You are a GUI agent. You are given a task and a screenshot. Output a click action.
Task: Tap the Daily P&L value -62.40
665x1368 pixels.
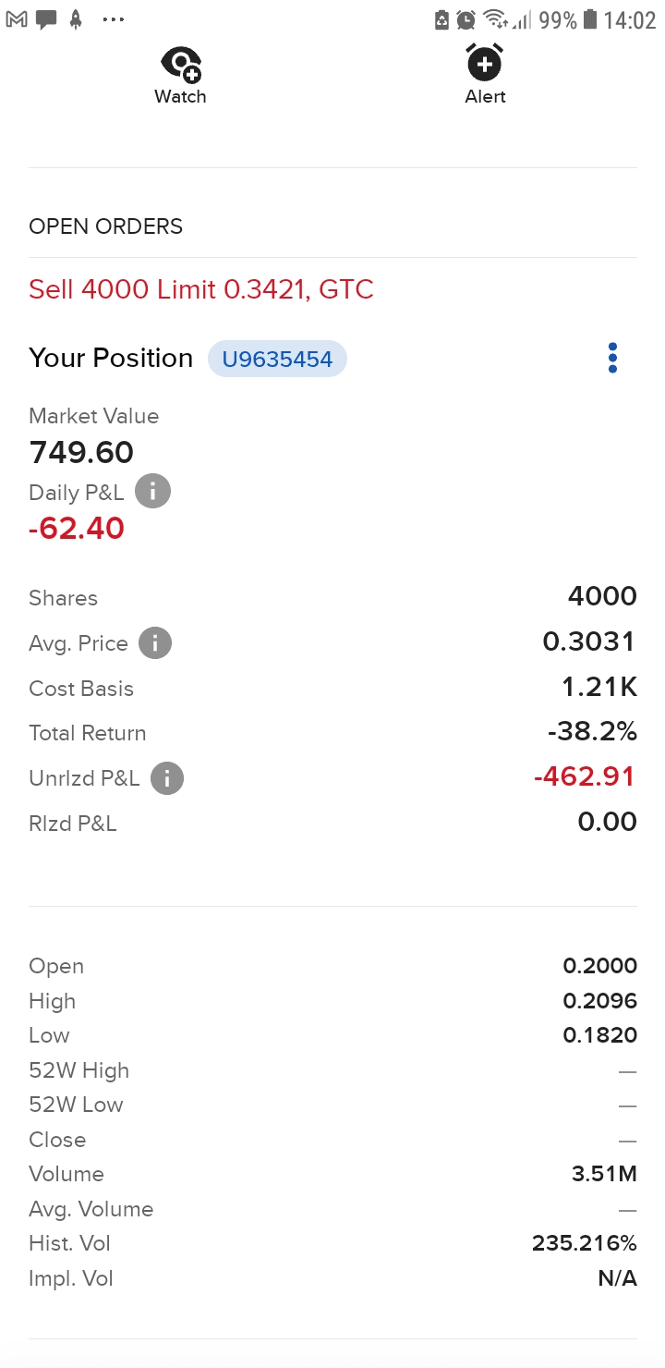(x=76, y=529)
